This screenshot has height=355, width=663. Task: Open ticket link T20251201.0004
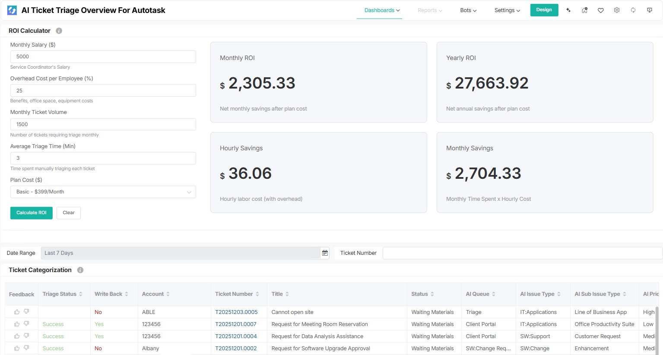tap(235, 336)
